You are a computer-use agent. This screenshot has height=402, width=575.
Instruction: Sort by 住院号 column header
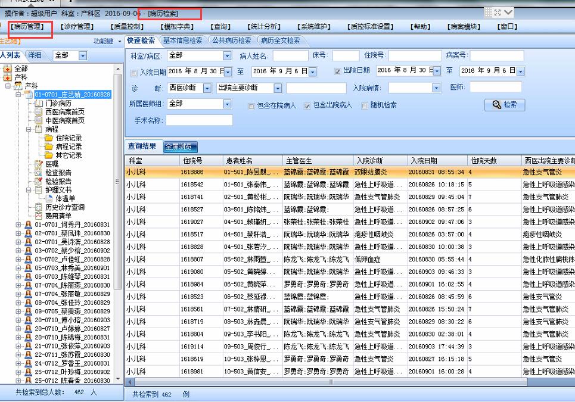[x=201, y=161]
